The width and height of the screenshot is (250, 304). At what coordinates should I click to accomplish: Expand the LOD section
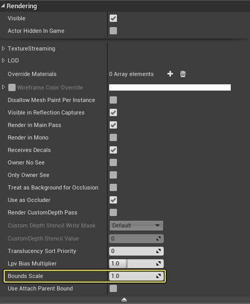[3, 60]
